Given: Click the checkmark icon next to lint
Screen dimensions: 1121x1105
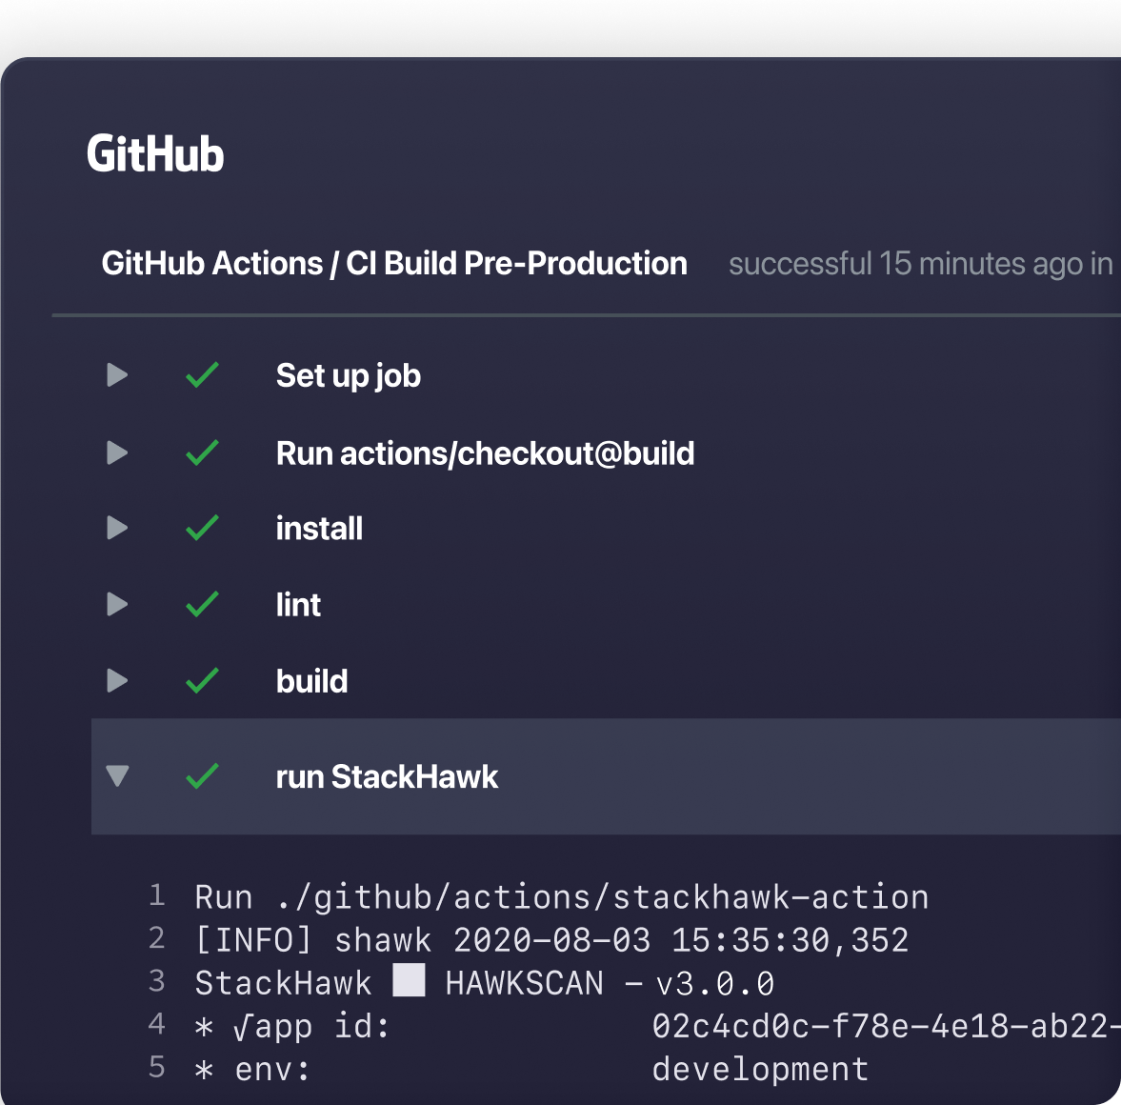Looking at the screenshot, I should click(x=201, y=604).
